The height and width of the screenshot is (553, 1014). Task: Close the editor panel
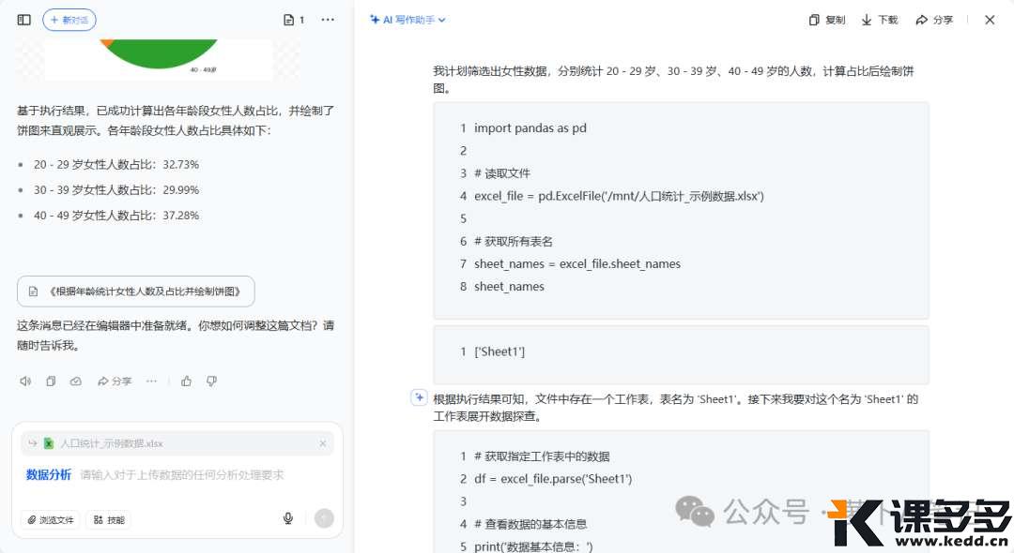[990, 20]
